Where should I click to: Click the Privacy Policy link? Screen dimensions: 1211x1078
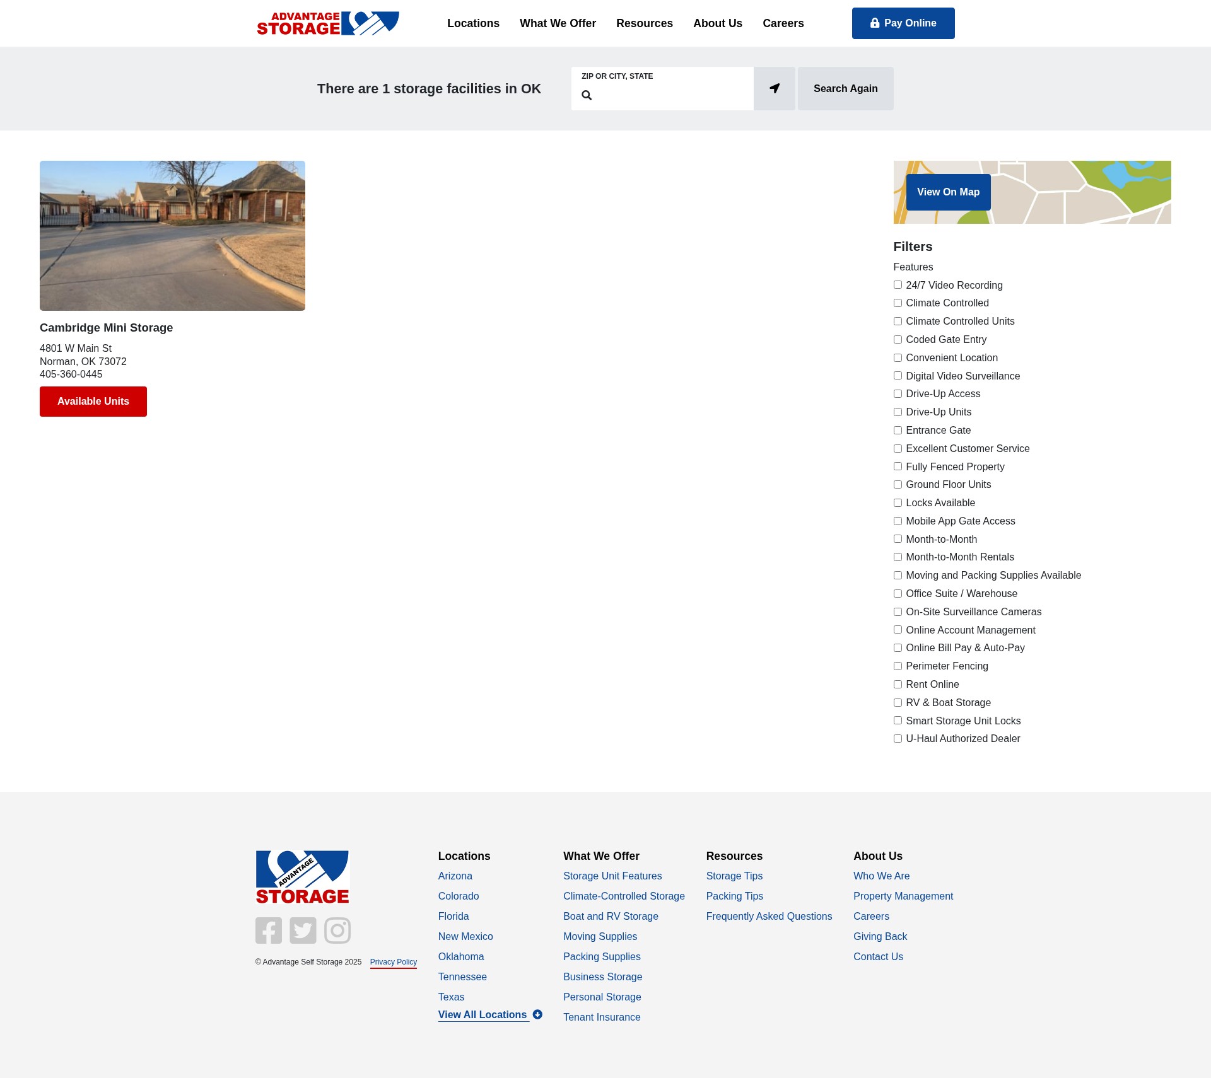click(x=394, y=962)
